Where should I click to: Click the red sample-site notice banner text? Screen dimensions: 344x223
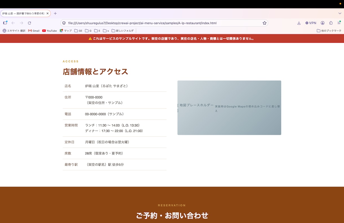(x=174, y=39)
